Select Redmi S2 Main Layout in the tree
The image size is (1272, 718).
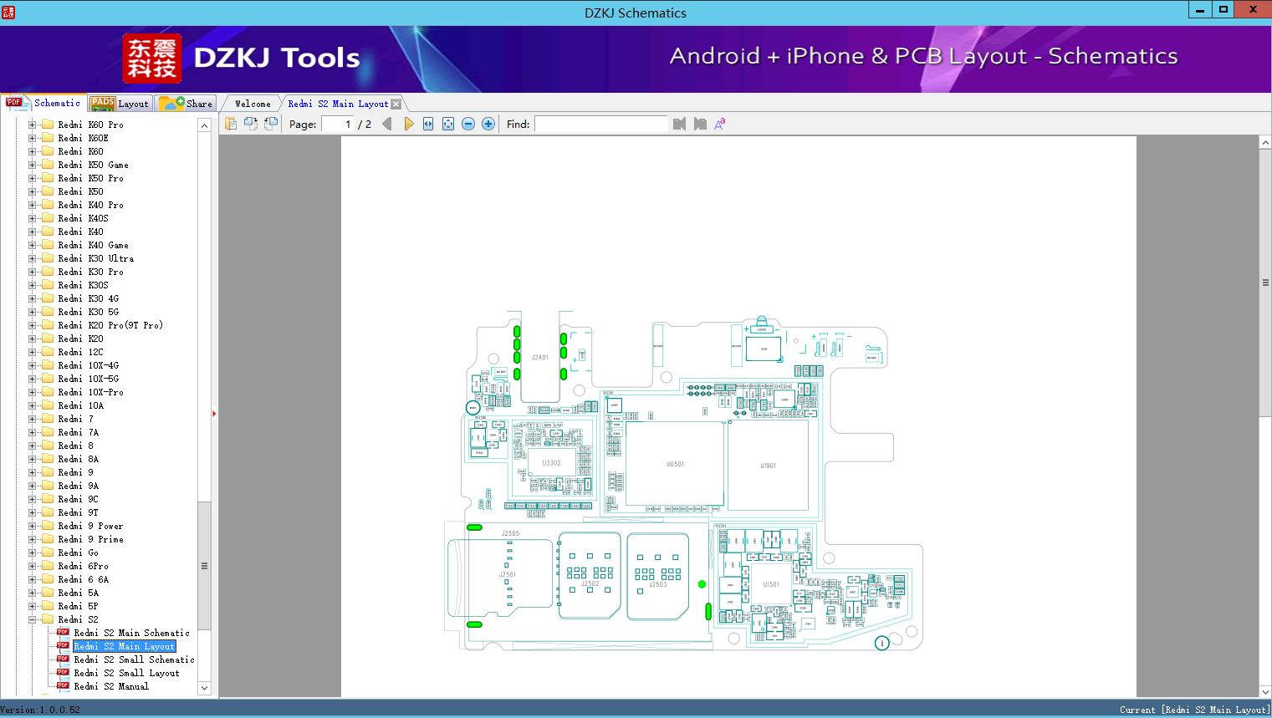[125, 646]
